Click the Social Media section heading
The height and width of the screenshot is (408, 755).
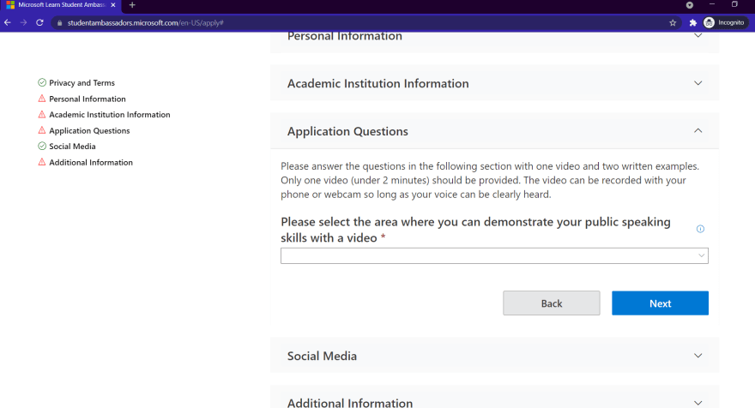click(x=322, y=356)
